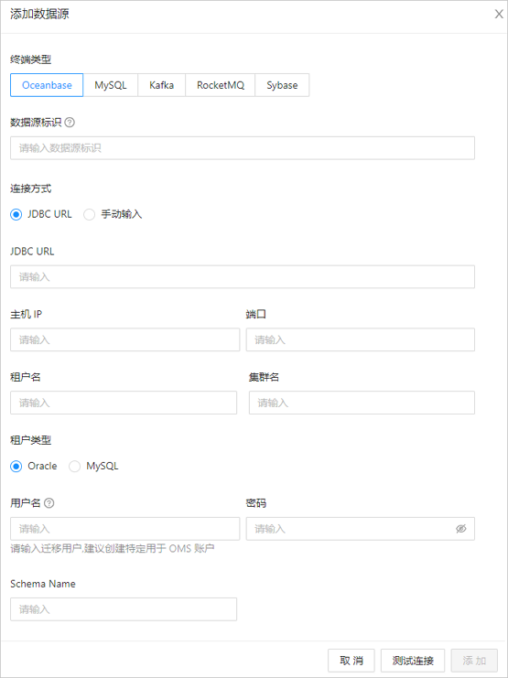Click the help icon beside 数据源标识
Image resolution: width=508 pixels, height=678 pixels.
(70, 123)
